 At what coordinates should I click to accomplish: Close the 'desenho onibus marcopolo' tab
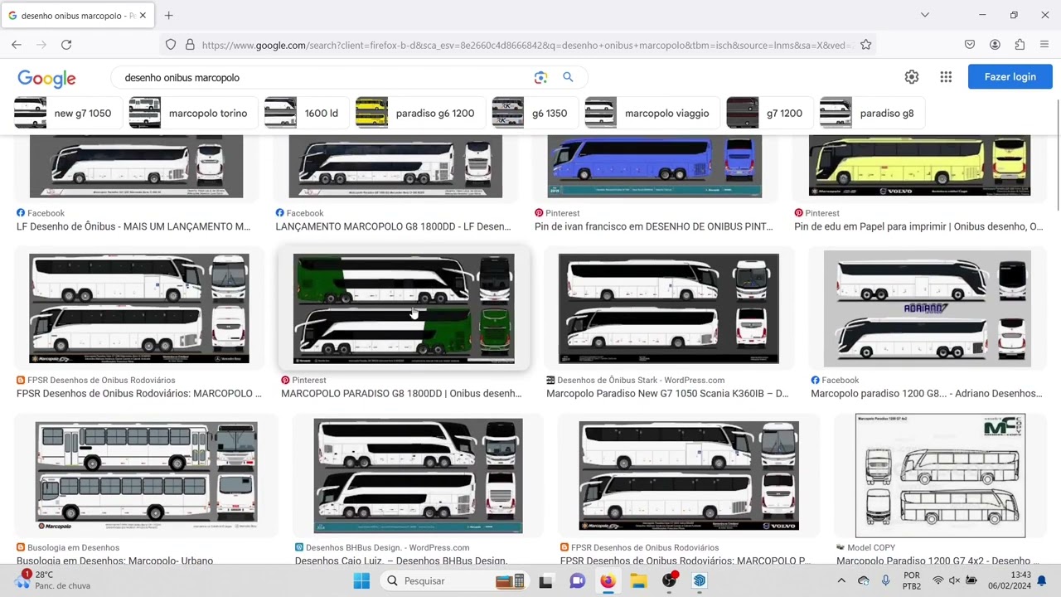tap(143, 15)
